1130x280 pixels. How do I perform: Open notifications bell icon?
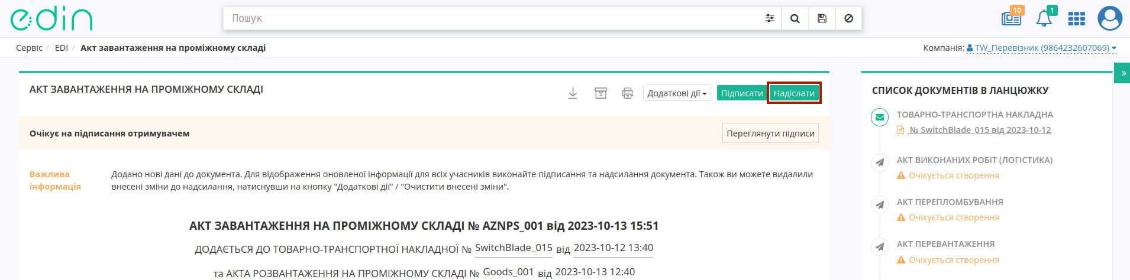[x=1044, y=18]
